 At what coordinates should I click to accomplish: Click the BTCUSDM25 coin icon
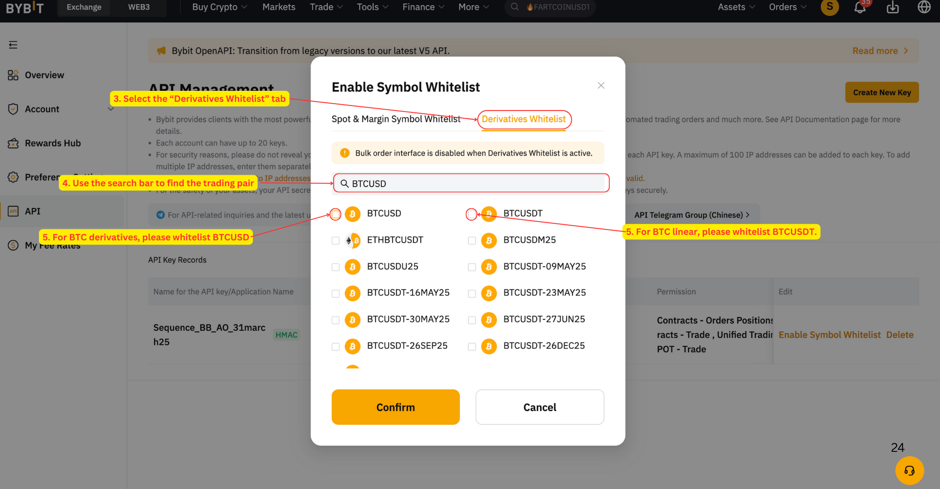pyautogui.click(x=489, y=240)
